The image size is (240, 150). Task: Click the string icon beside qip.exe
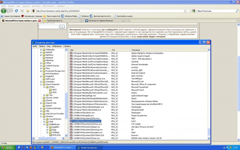click(71, 96)
